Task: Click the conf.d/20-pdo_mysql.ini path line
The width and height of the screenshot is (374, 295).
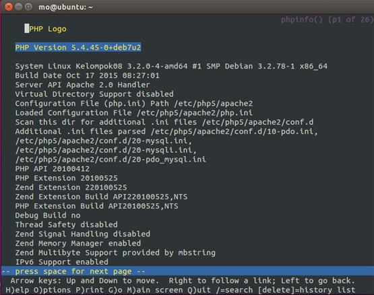Action: coord(111,160)
